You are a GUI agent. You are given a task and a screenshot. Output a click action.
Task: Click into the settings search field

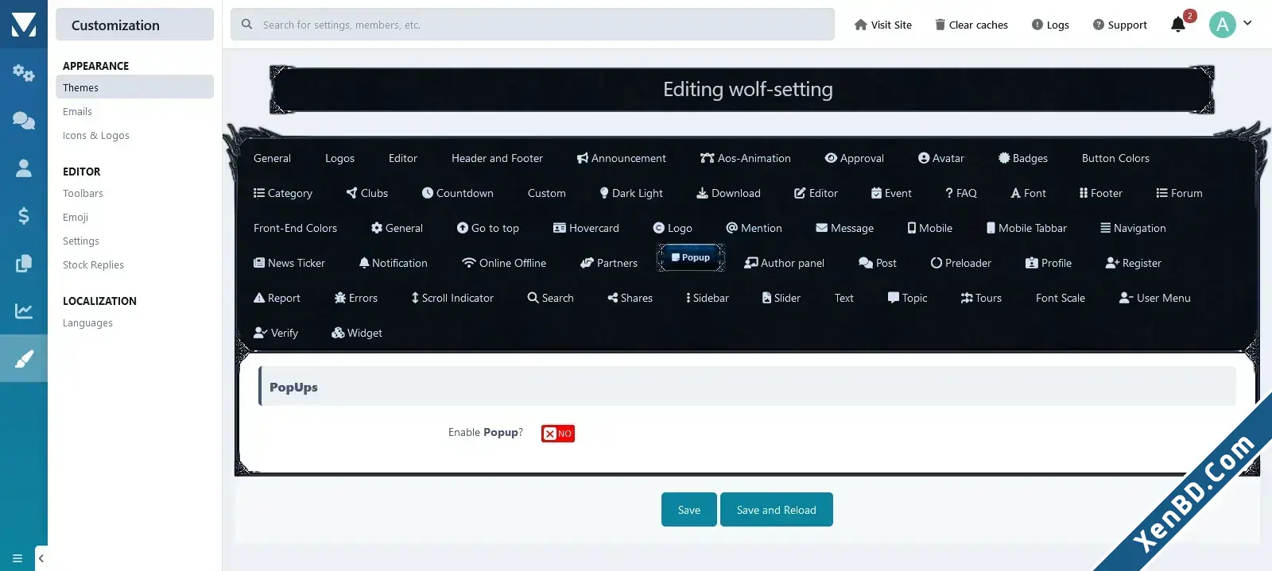pos(533,25)
